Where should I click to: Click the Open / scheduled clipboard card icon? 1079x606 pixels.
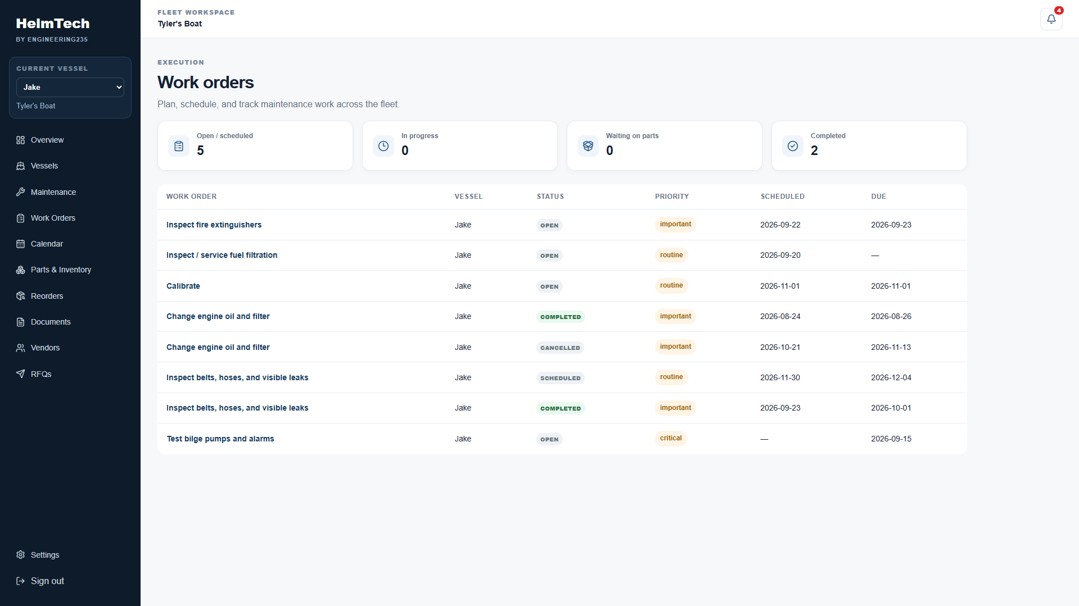[x=179, y=146]
